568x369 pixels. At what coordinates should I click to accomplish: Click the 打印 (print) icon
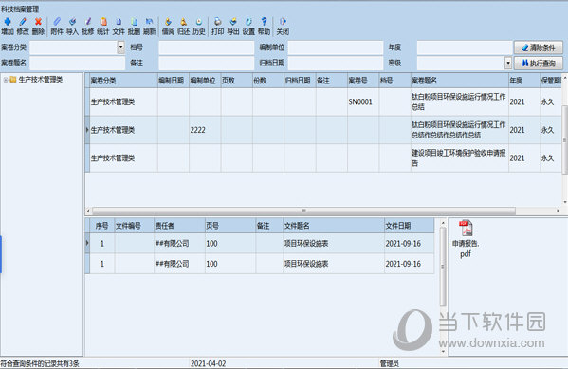click(x=218, y=27)
